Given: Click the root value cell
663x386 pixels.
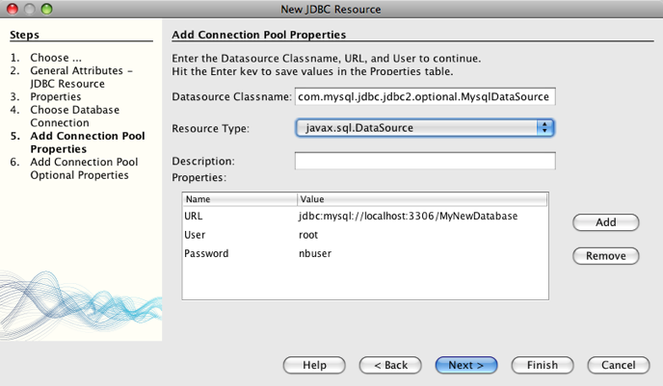Looking at the screenshot, I should pyautogui.click(x=308, y=235).
